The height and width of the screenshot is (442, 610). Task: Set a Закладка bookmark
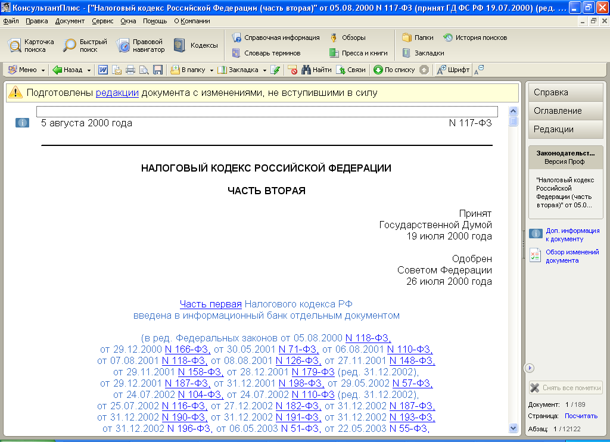click(x=238, y=70)
